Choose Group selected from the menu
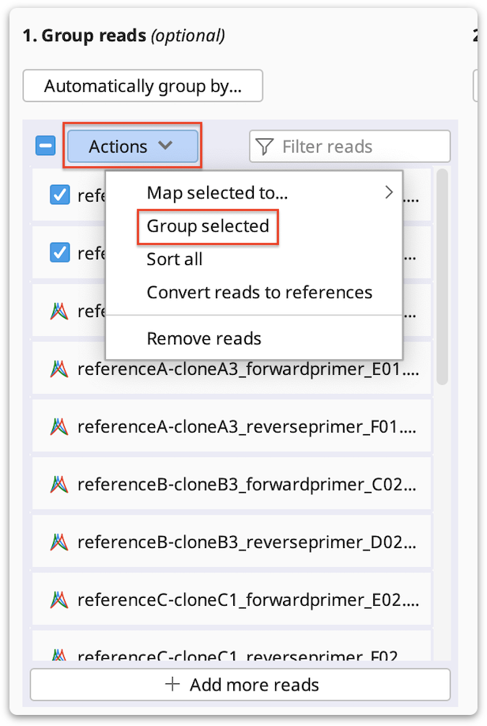This screenshot has height=726, width=487. [207, 227]
